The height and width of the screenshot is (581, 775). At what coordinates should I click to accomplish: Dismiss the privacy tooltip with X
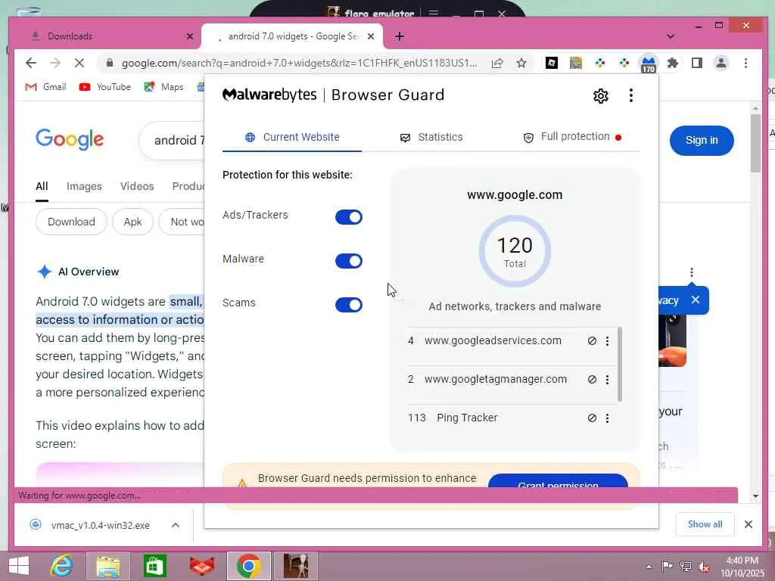pos(696,300)
